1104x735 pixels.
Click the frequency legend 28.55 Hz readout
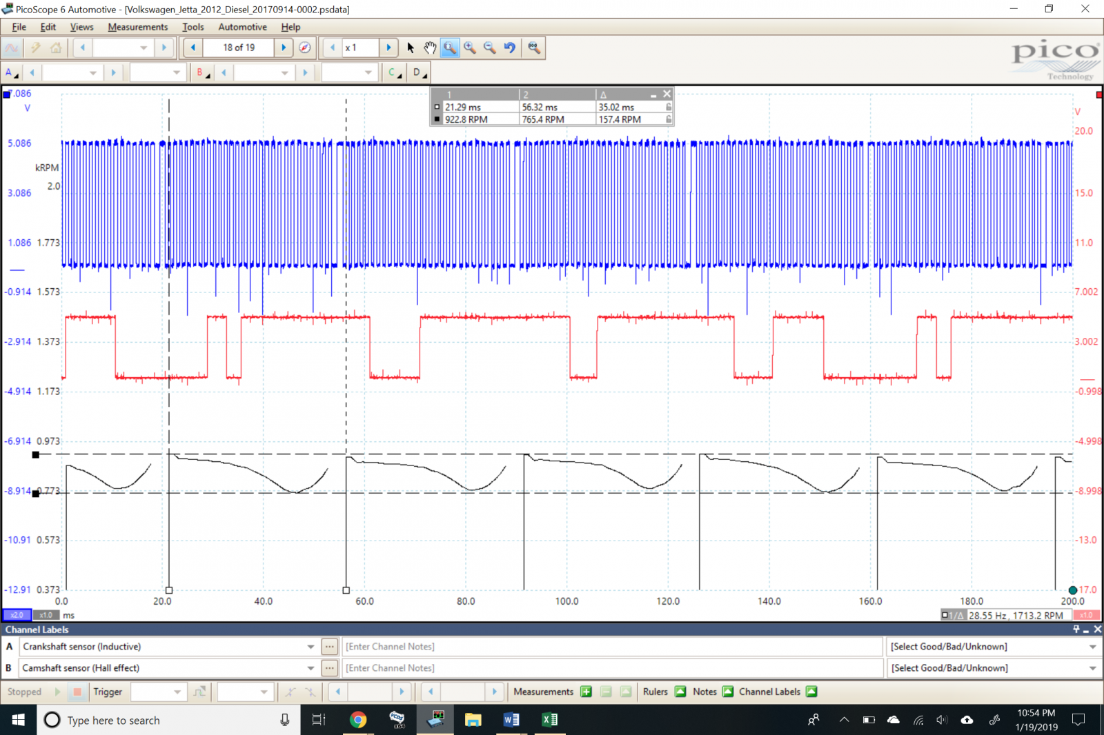[x=1016, y=615]
